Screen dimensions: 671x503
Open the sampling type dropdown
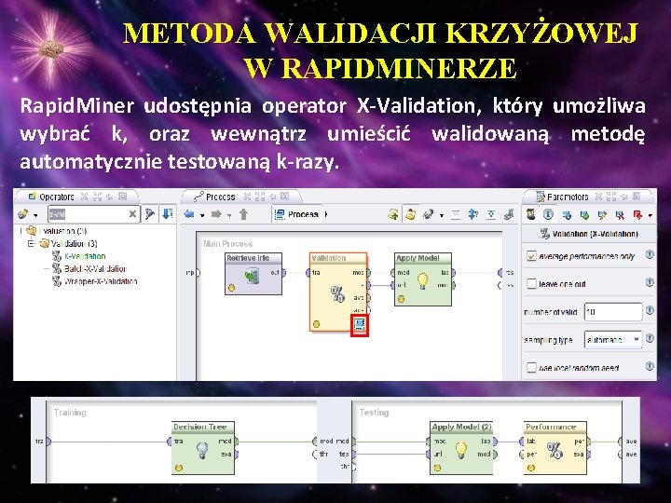click(613, 340)
